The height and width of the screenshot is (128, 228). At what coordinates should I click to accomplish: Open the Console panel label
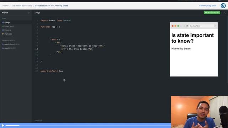[38, 120]
